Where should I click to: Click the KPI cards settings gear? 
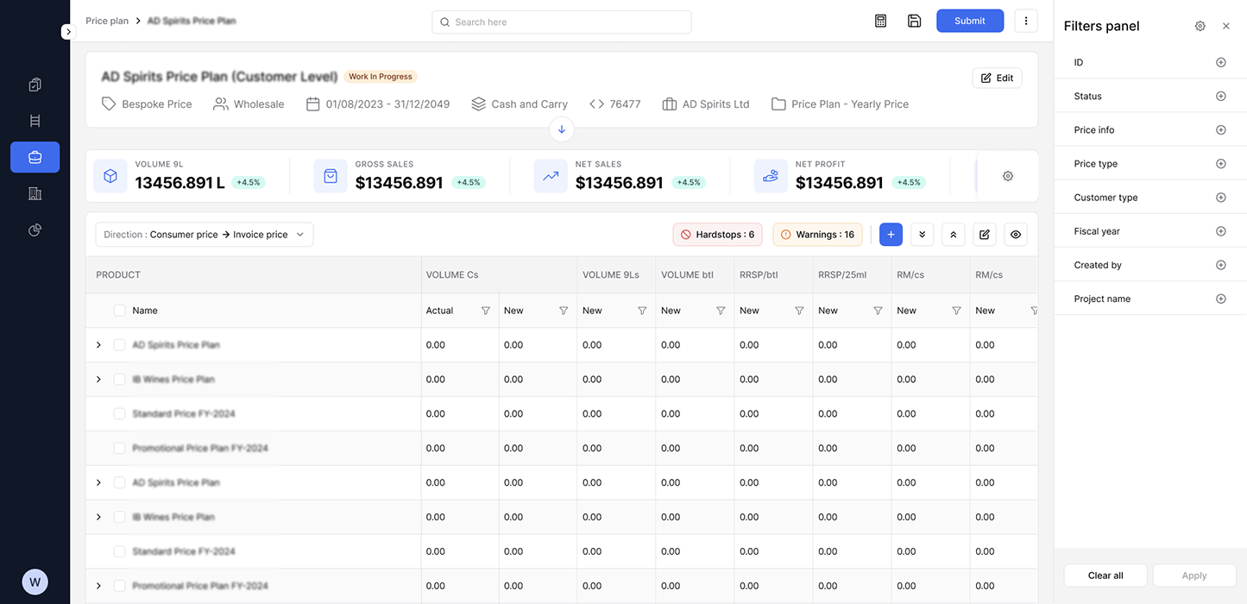click(x=1007, y=176)
